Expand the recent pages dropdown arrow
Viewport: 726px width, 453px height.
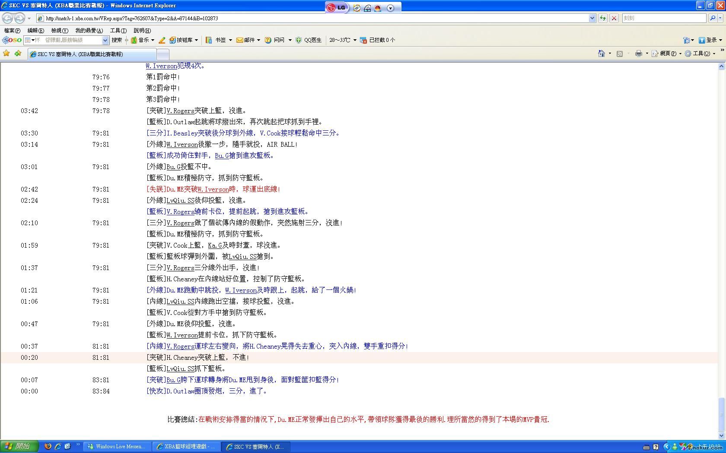coord(29,18)
